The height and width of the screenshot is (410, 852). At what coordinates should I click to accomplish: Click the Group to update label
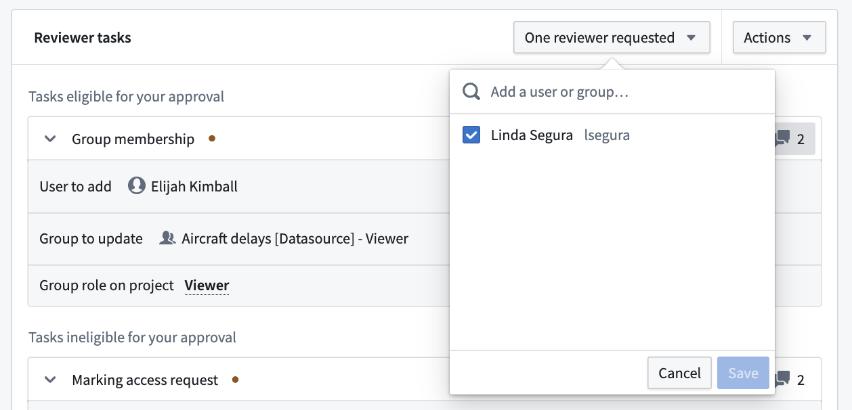91,239
